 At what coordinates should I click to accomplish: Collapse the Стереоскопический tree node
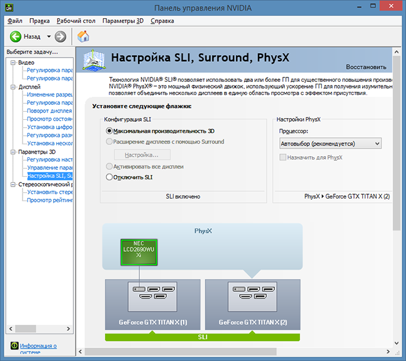(12, 184)
